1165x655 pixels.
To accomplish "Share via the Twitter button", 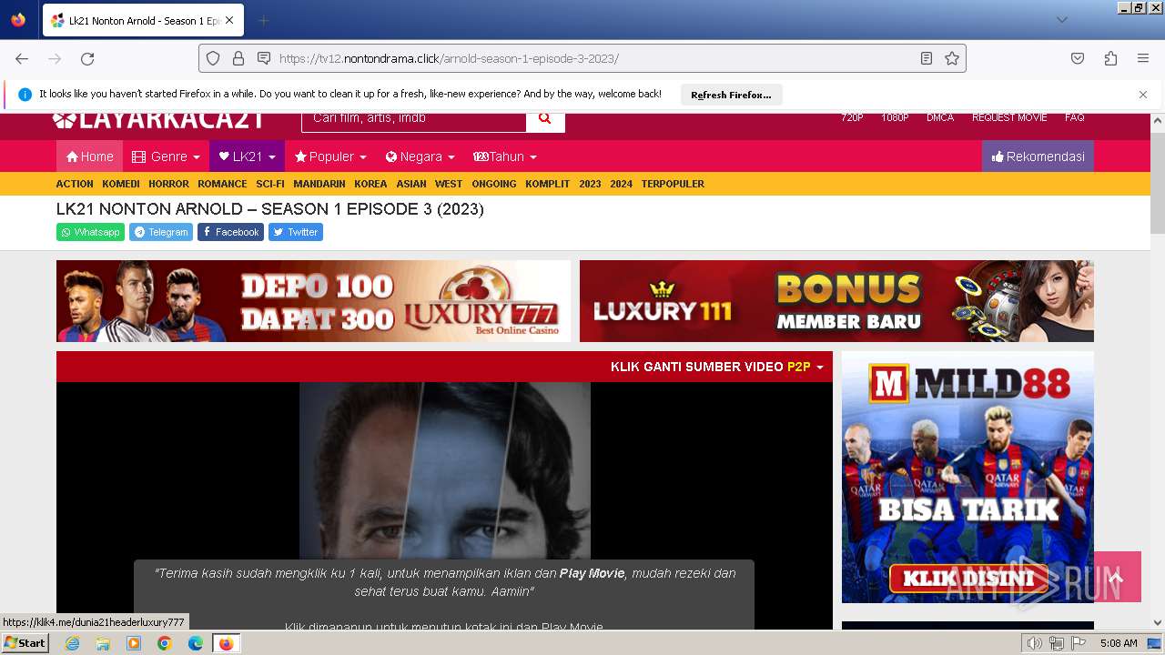I will 296,232.
